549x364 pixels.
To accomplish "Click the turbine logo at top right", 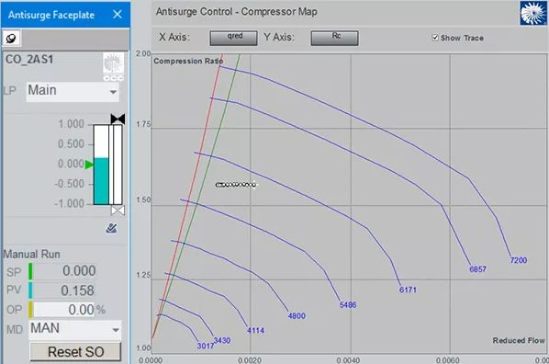I will 532,13.
